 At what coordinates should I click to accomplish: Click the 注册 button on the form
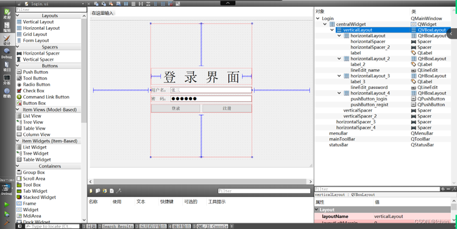(x=227, y=108)
